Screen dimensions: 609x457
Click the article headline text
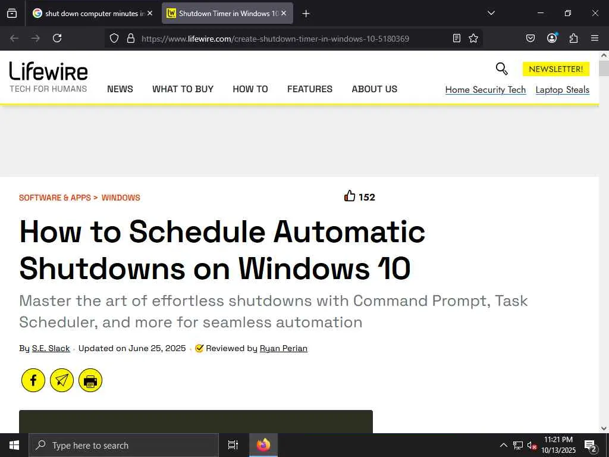[x=222, y=250]
